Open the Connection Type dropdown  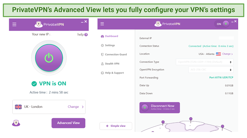[x=204, y=62]
